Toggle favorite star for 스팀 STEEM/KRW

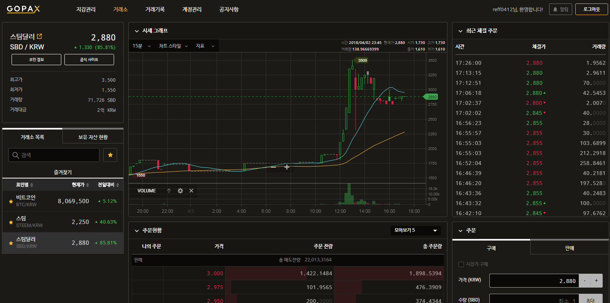11,222
